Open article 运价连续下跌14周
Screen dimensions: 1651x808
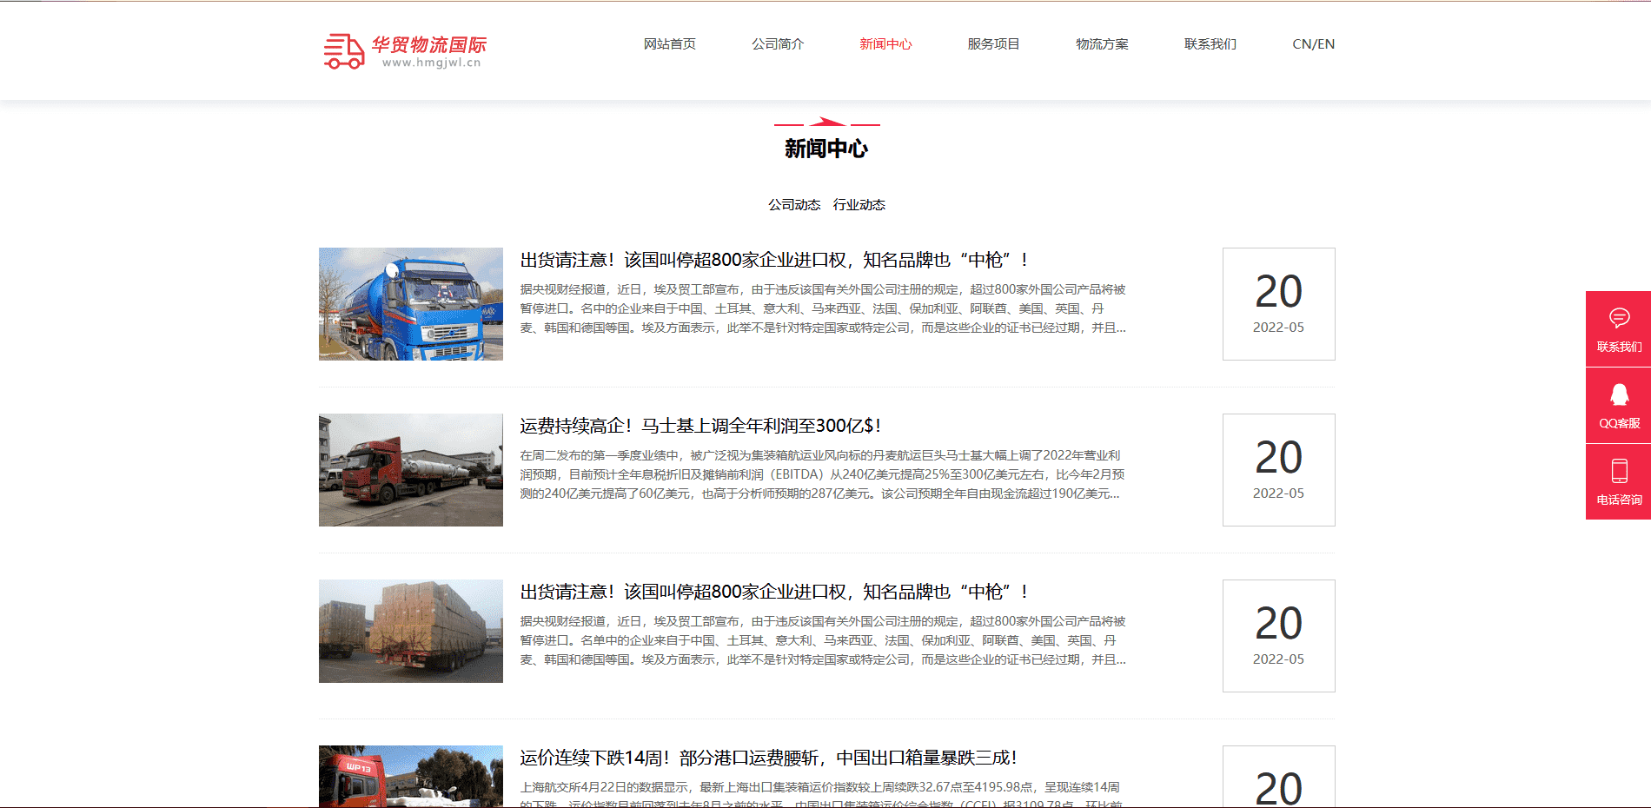tap(768, 758)
